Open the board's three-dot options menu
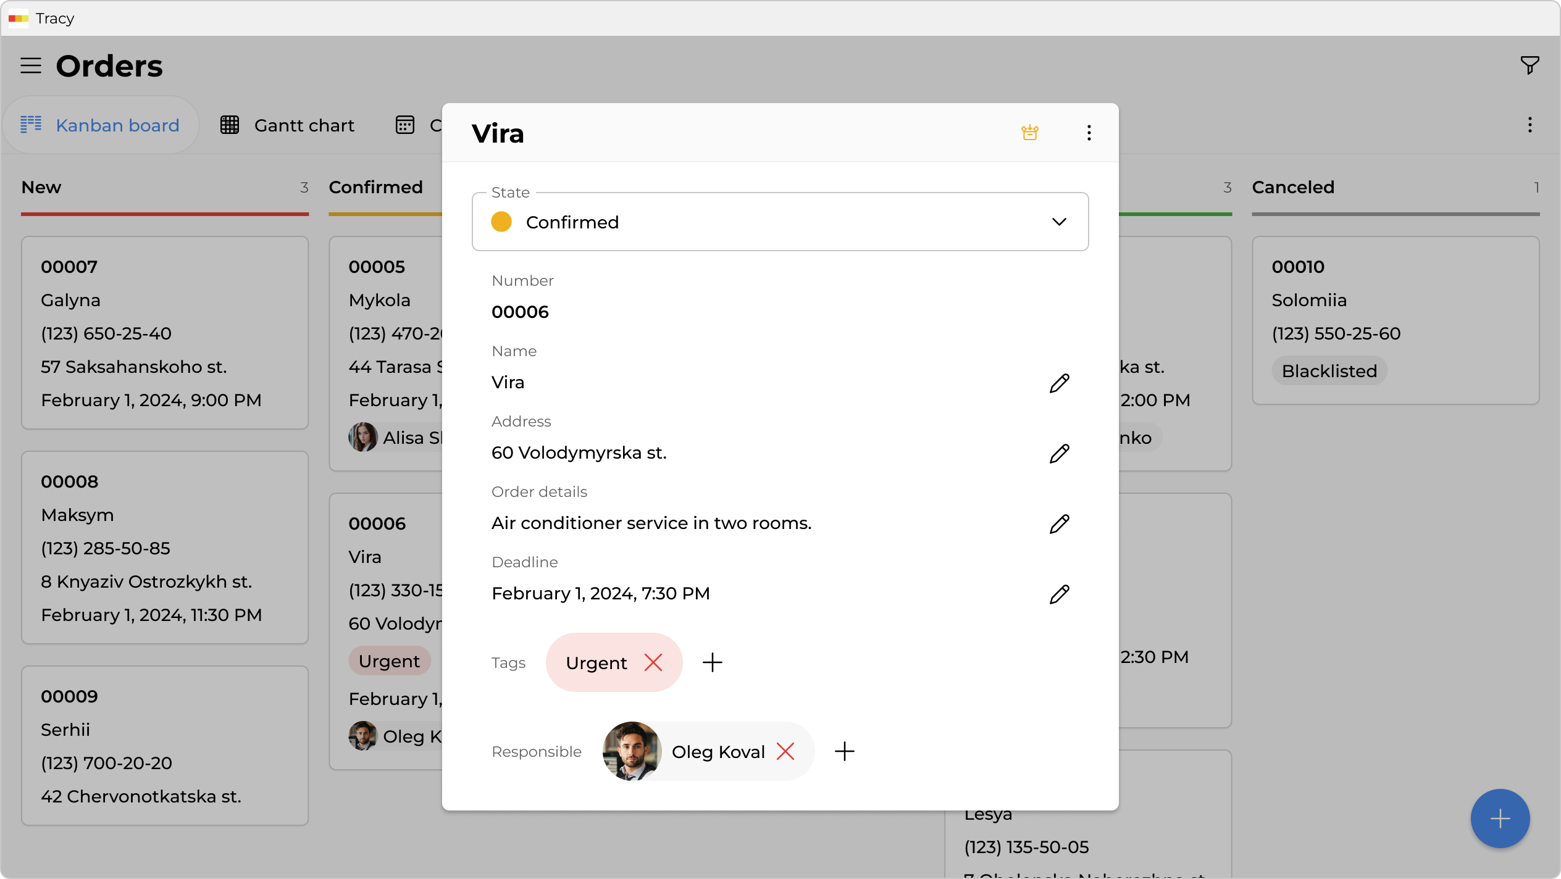1561x879 pixels. coord(1530,125)
